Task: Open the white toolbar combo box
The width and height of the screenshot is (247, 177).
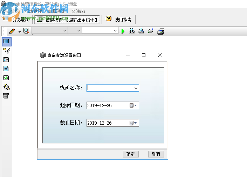Action: [x=100, y=30]
